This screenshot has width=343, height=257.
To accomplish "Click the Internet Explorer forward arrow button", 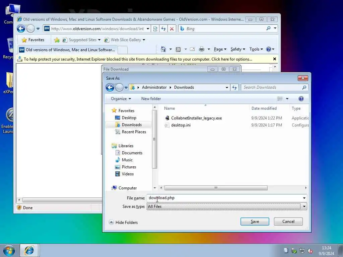I will (x=30, y=29).
